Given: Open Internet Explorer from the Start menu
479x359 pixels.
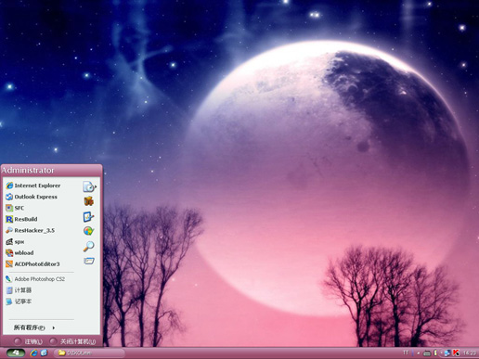Looking at the screenshot, I should [33, 186].
